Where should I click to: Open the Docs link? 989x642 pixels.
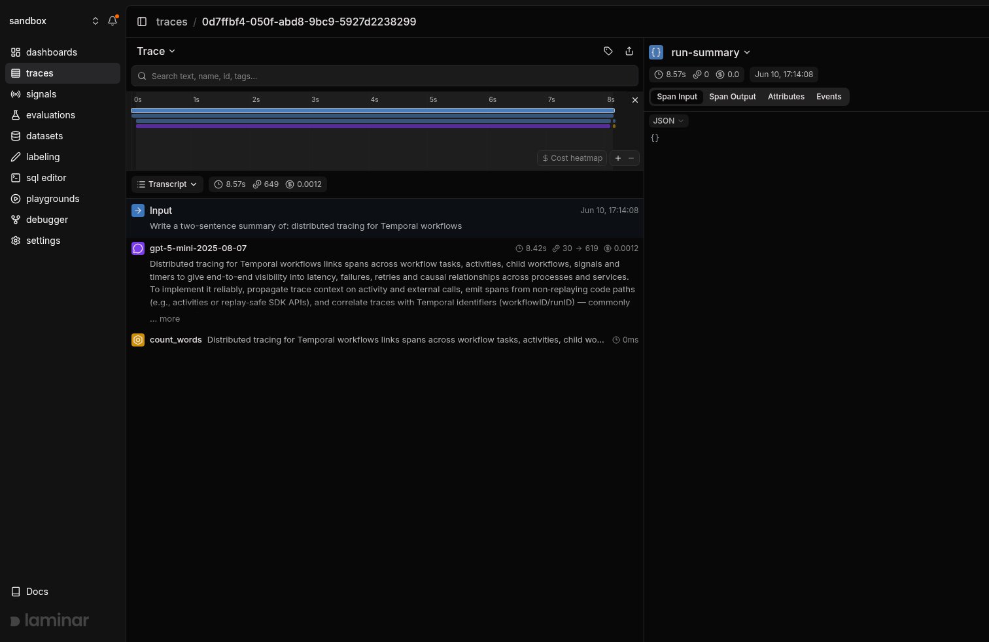pos(63,592)
